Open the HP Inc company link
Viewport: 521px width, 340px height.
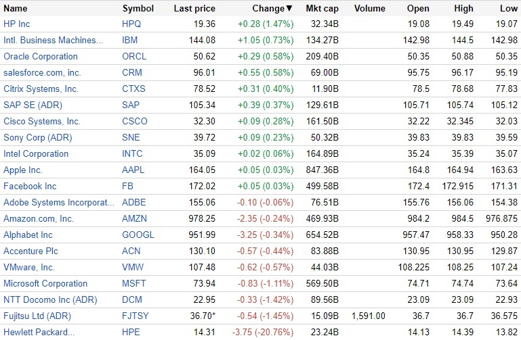tap(17, 24)
